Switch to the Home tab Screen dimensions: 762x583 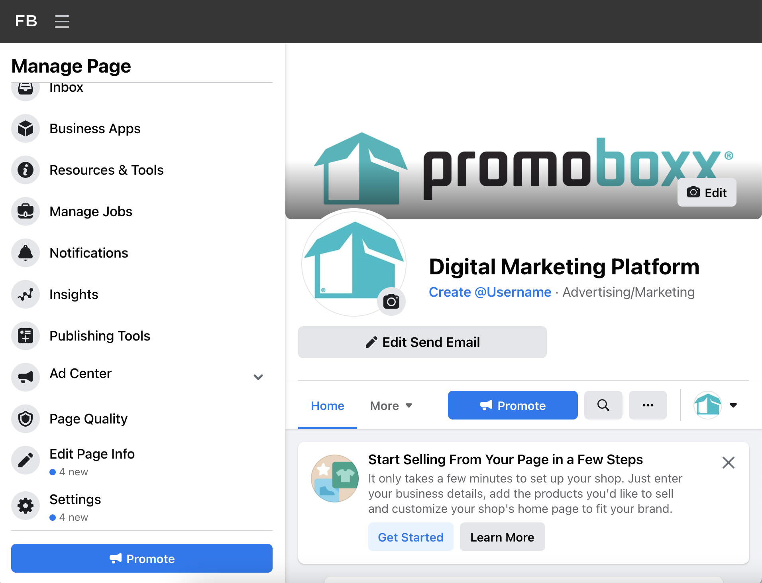(x=328, y=406)
